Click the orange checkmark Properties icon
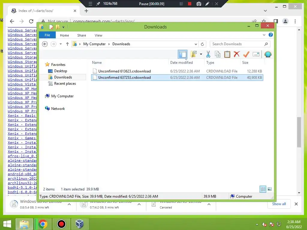Image resolution: width=307 pixels, height=230 pixels. [246, 54]
